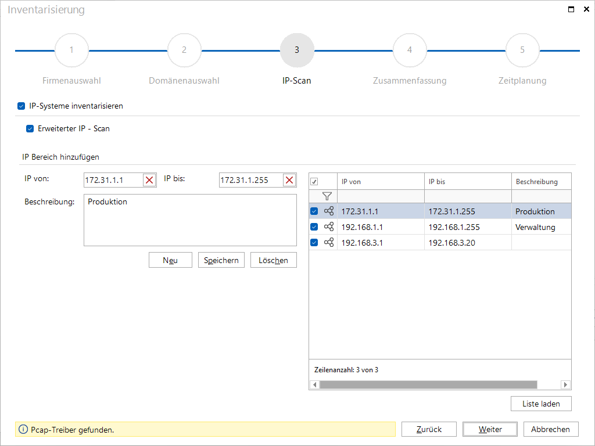Image resolution: width=595 pixels, height=446 pixels.
Task: Select cell 192.168.1.1 in grid
Action: pos(381,227)
